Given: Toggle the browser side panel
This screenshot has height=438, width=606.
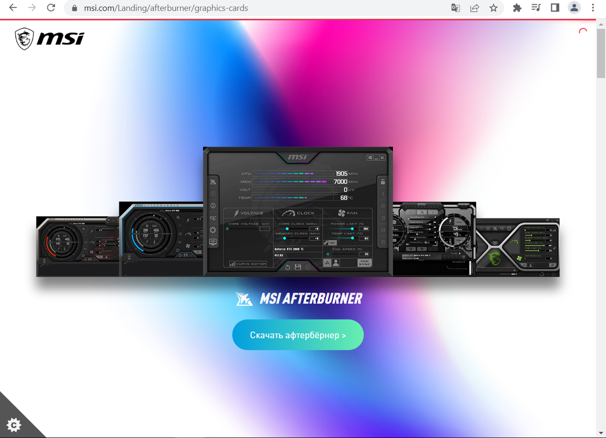Looking at the screenshot, I should 554,8.
